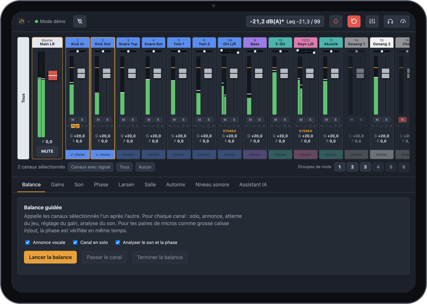427x304 pixels.
Task: Open the Larsen tab
Action: 126,185
